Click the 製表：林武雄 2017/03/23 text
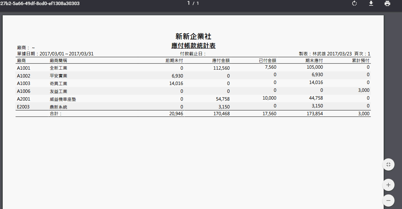 tap(325, 54)
